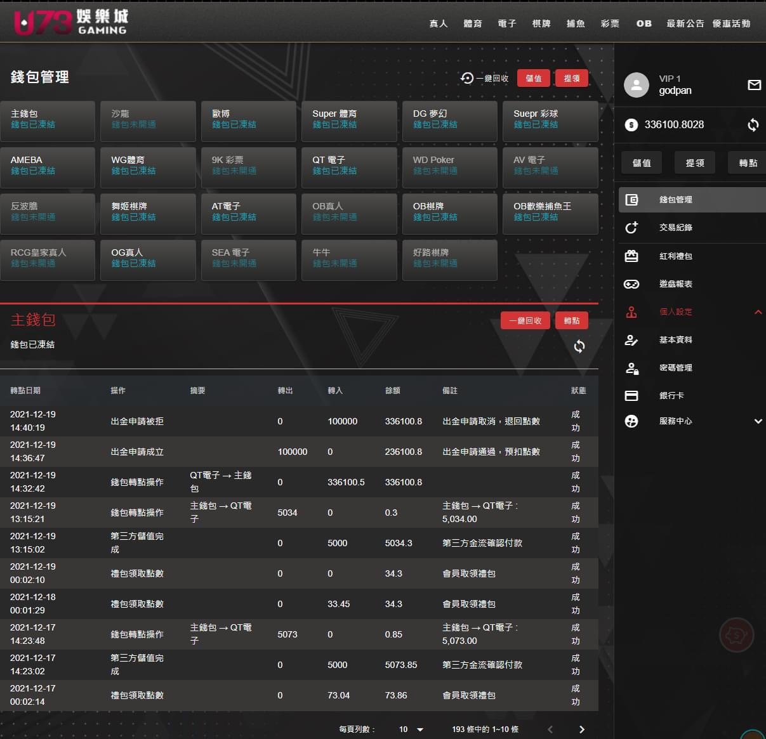Expand the 服務中心 menu

758,421
